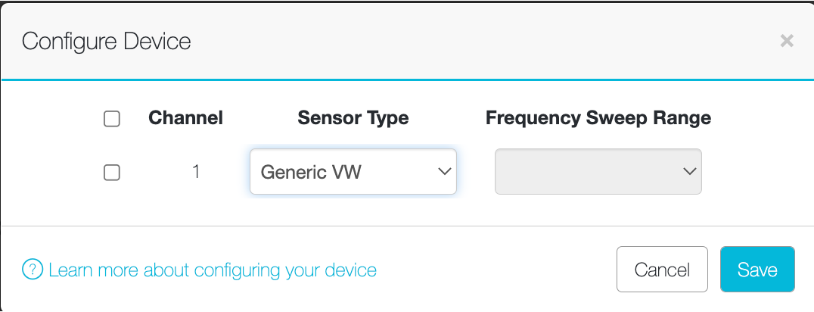The image size is (814, 312).
Task: Open Learn more about configuring your device
Action: [213, 270]
